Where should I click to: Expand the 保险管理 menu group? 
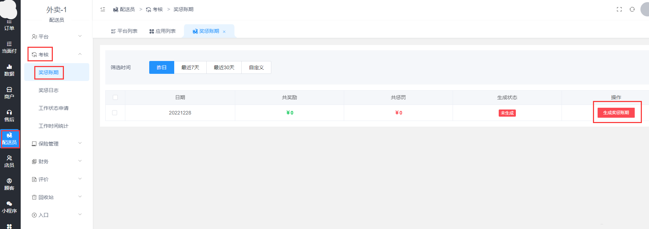coord(57,143)
